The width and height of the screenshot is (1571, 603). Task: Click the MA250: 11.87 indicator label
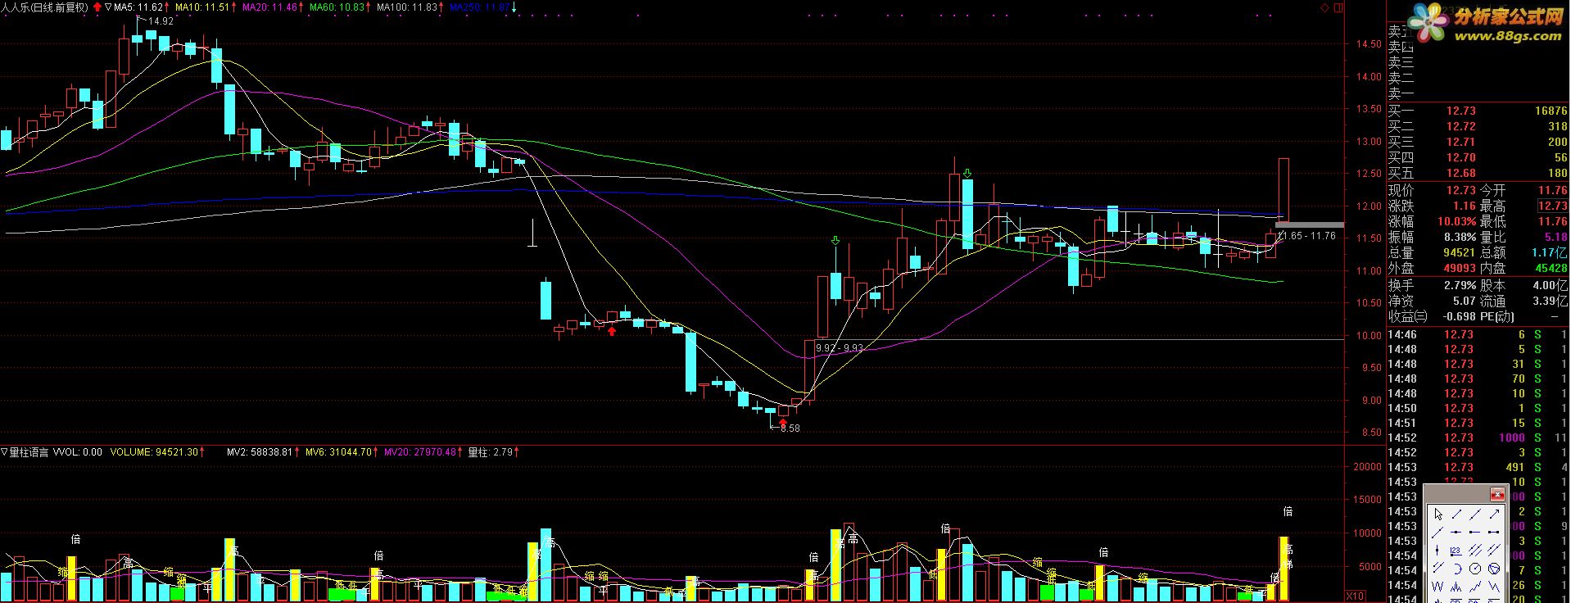pos(479,7)
